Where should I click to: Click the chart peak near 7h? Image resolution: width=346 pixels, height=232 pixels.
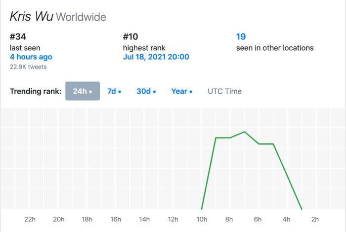click(x=244, y=132)
